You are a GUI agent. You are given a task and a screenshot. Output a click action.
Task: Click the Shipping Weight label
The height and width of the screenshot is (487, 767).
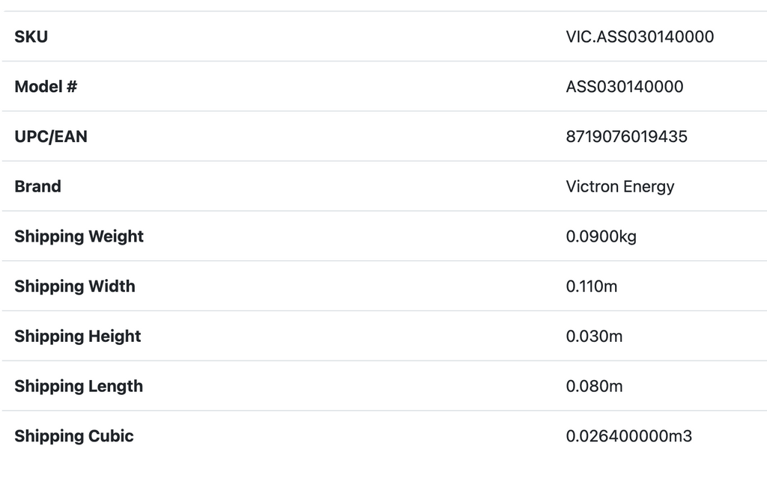point(79,236)
